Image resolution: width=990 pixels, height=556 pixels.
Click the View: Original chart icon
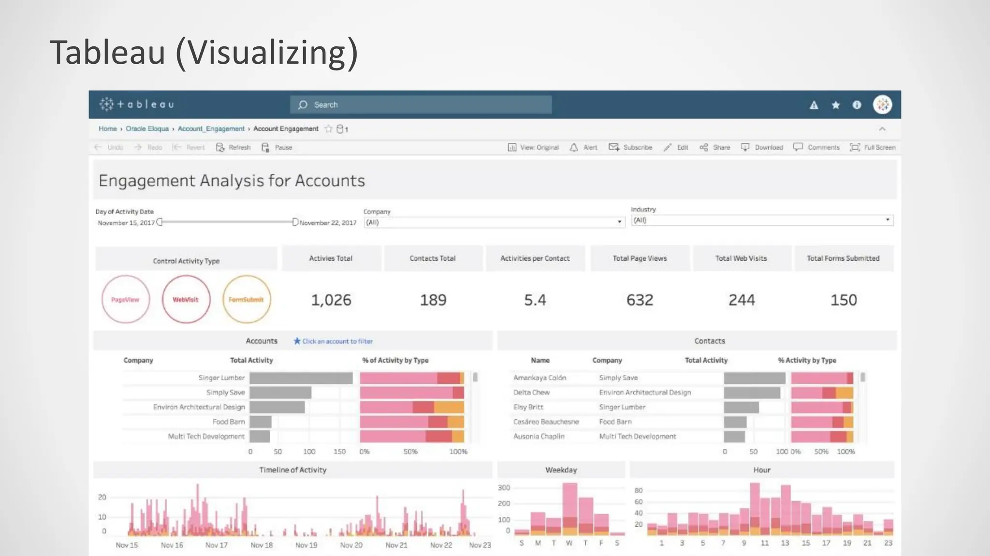click(512, 147)
